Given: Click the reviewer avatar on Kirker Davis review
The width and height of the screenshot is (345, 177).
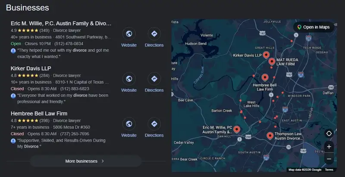Looking at the screenshot, I should point(13,96).
